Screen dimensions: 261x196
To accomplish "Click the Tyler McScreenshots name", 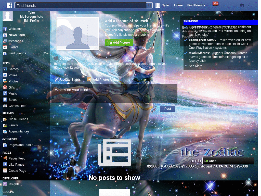I will [x=31, y=15].
